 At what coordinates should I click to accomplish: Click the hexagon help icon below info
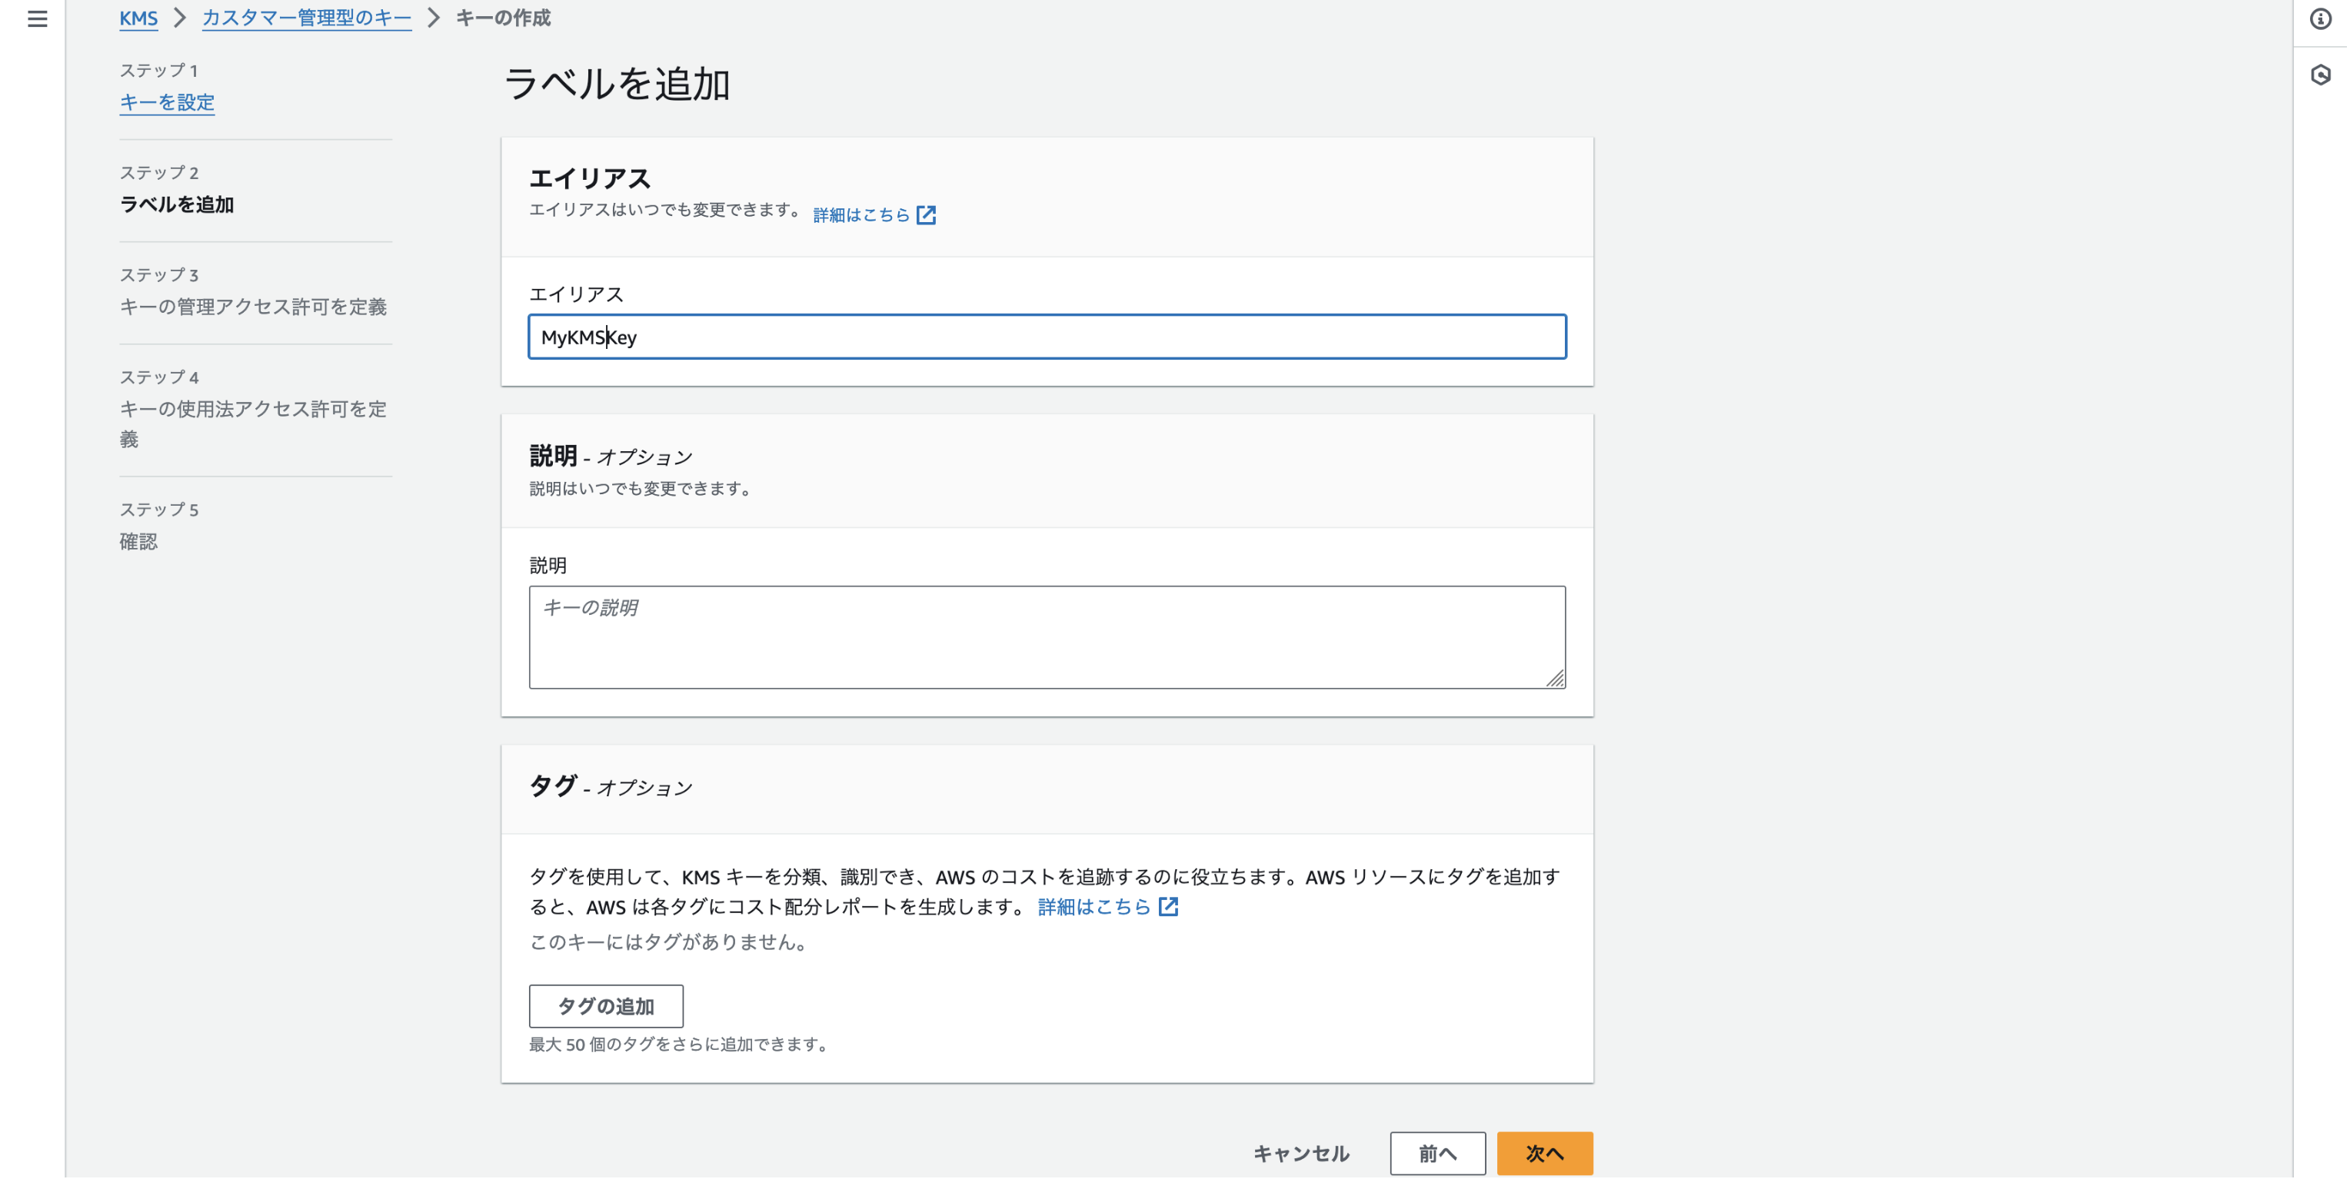pos(2320,75)
